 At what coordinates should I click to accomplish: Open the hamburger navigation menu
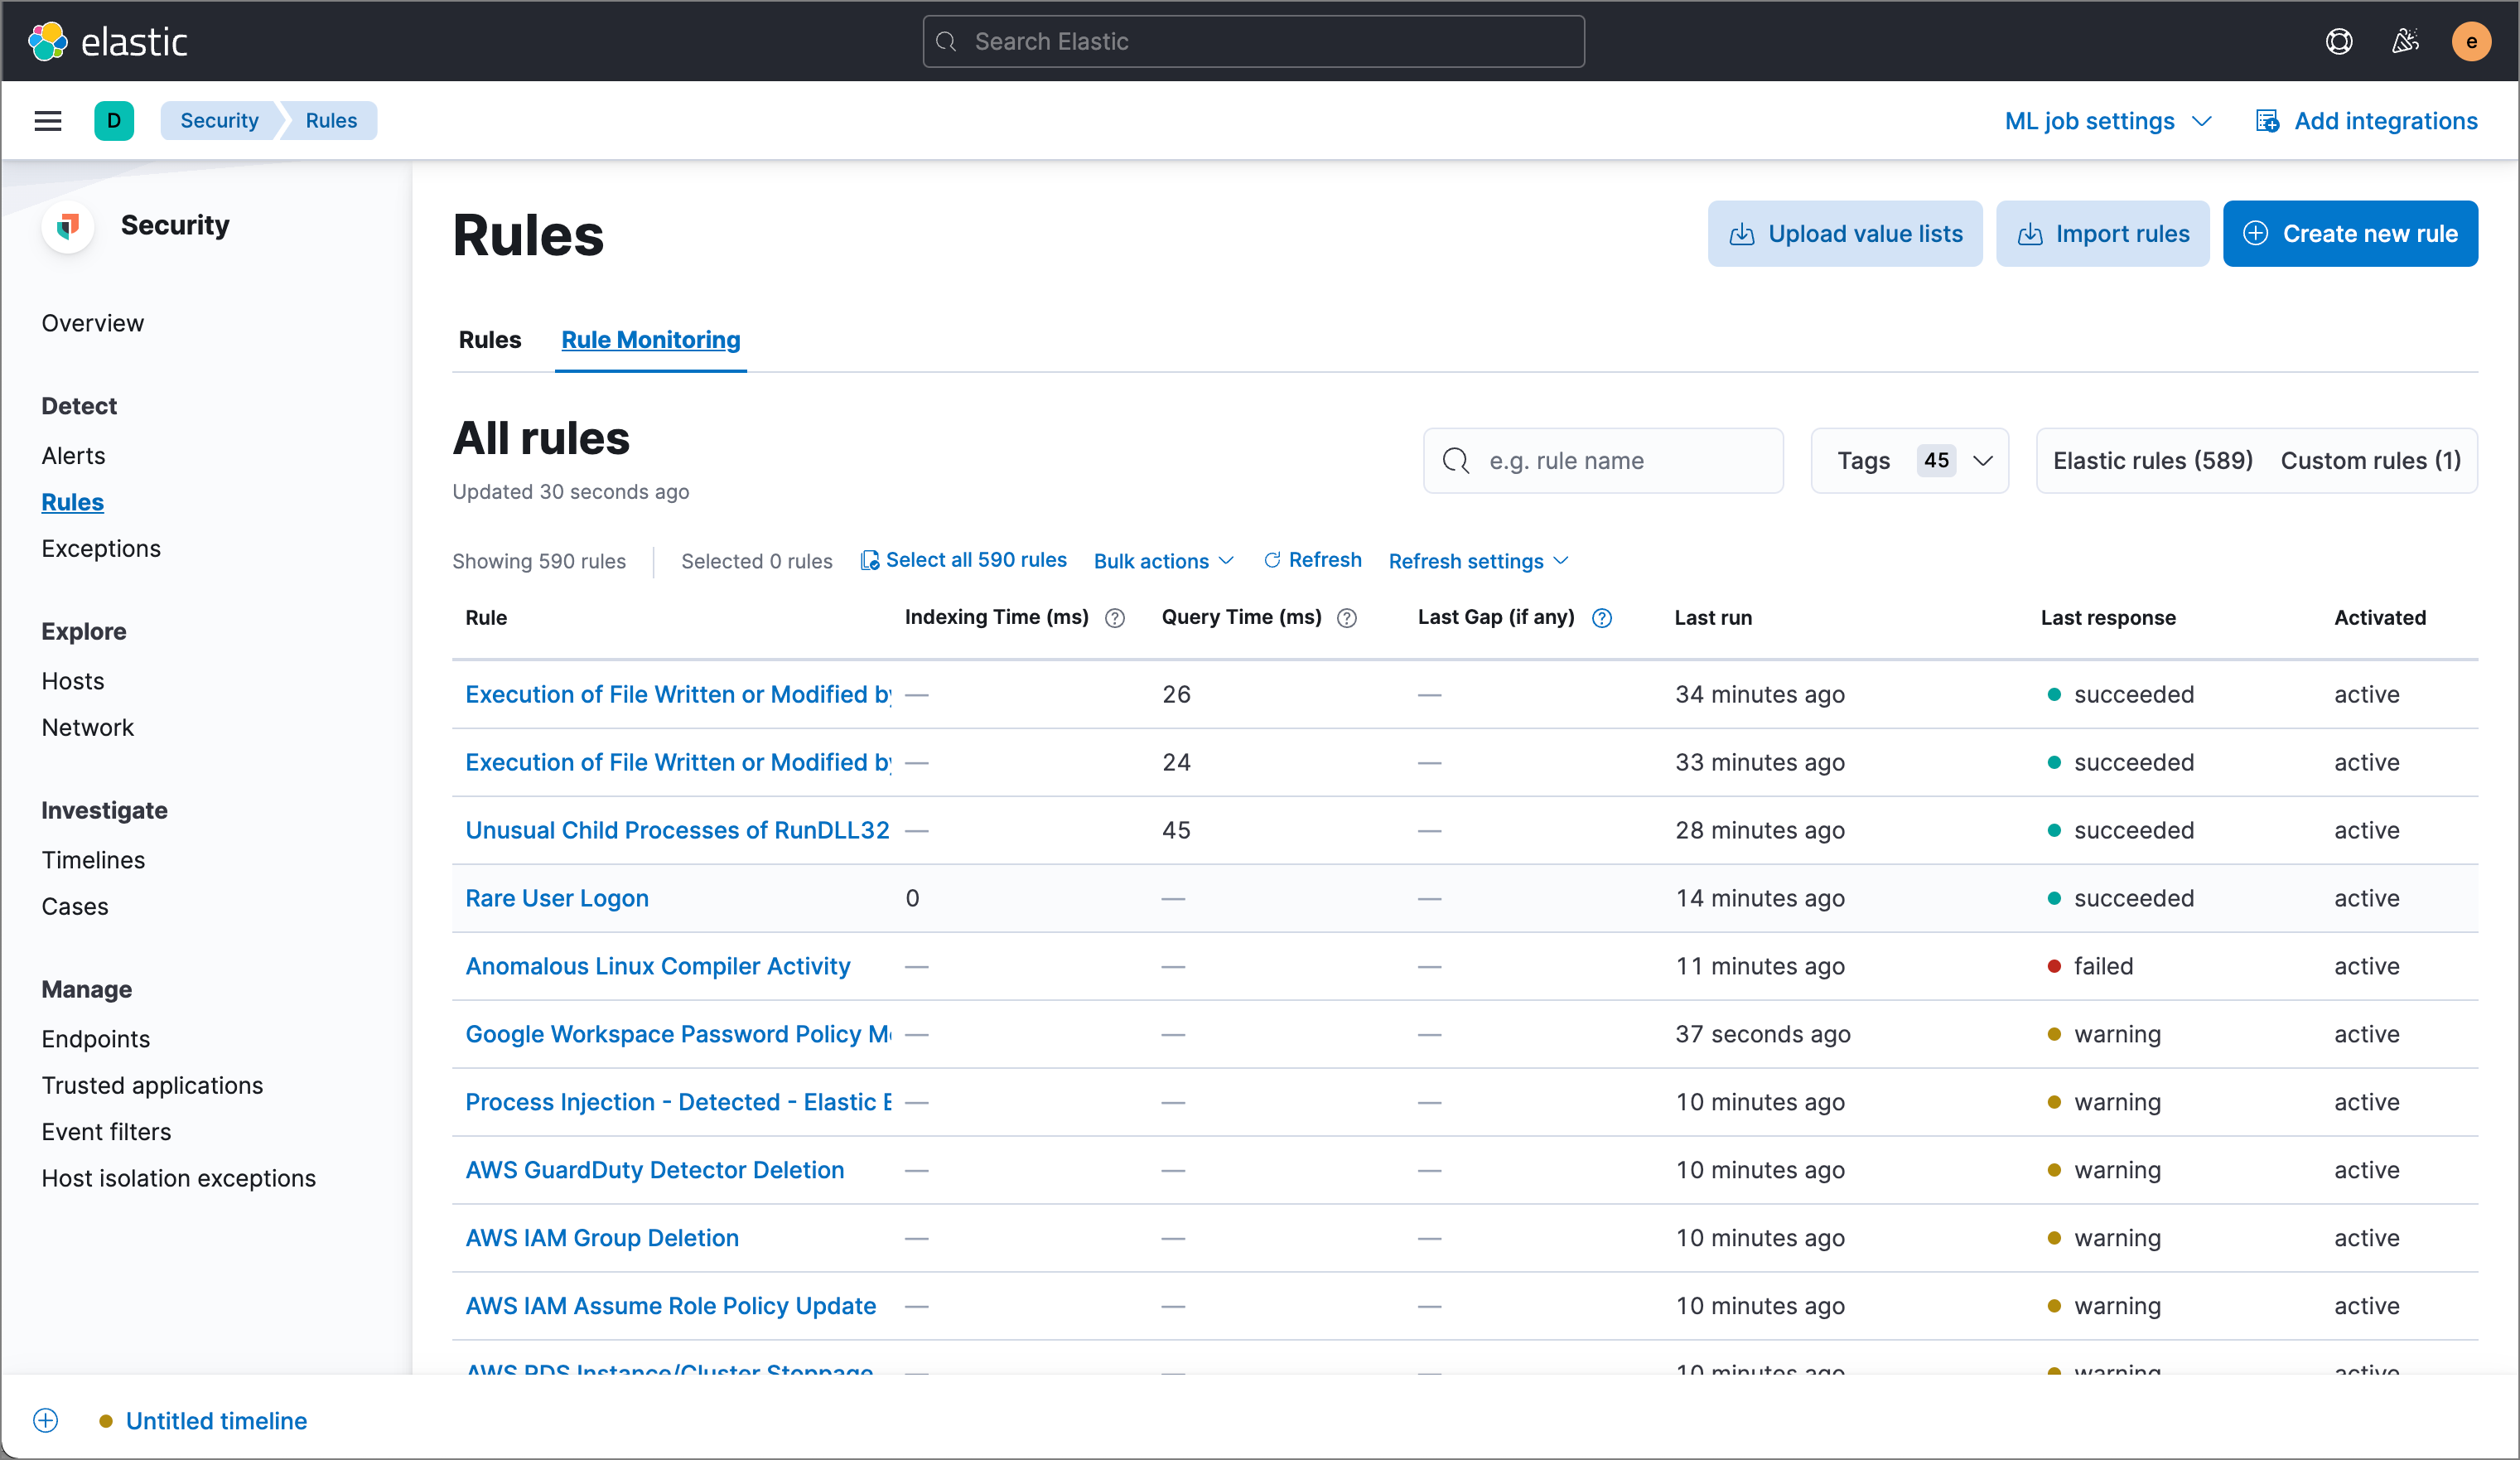pos(48,121)
